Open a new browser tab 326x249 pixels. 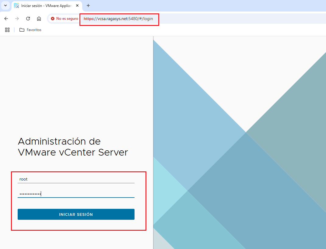coord(88,5)
